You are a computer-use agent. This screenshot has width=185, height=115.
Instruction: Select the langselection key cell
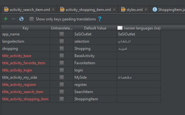point(25,41)
